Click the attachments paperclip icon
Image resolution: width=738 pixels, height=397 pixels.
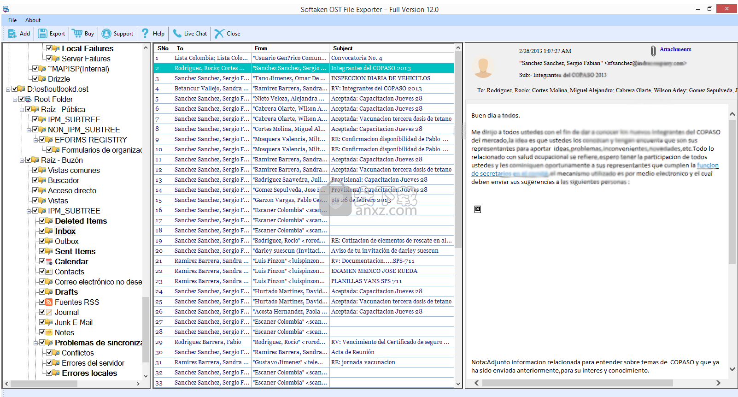[653, 51]
